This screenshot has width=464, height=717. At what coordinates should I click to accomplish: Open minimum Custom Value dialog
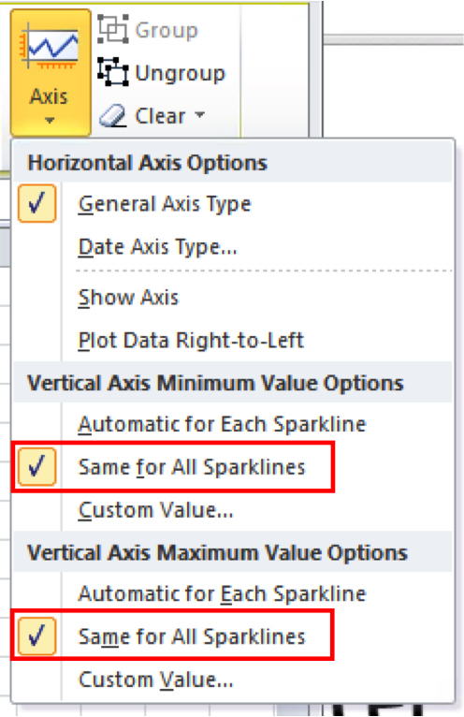tap(156, 510)
